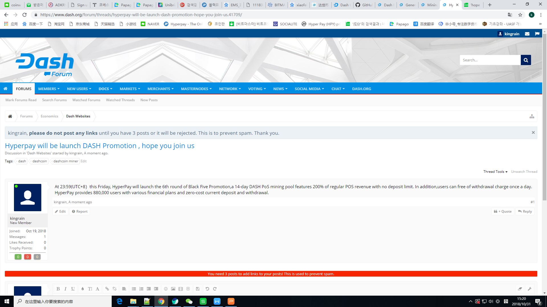The width and height of the screenshot is (547, 307).
Task: Expand the Masternodes dropdown
Action: click(196, 89)
